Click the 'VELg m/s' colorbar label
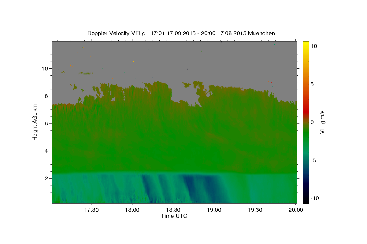This screenshot has width=367, height=244. (x=322, y=122)
